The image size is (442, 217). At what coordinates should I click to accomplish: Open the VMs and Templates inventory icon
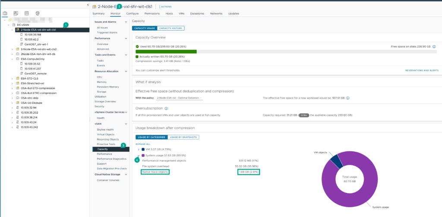click(x=16, y=13)
